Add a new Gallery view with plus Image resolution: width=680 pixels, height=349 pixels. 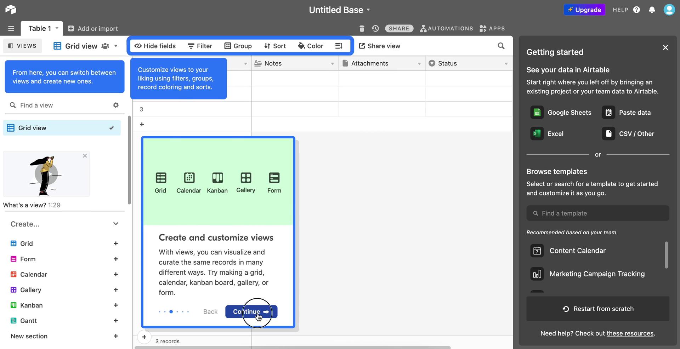tap(115, 290)
